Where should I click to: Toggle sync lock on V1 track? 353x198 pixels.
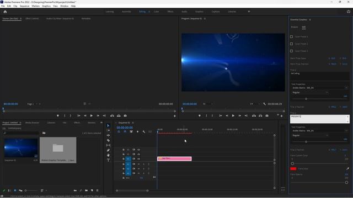click(x=133, y=159)
